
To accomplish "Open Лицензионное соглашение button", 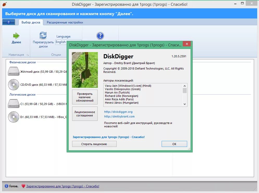I will 85,114.
